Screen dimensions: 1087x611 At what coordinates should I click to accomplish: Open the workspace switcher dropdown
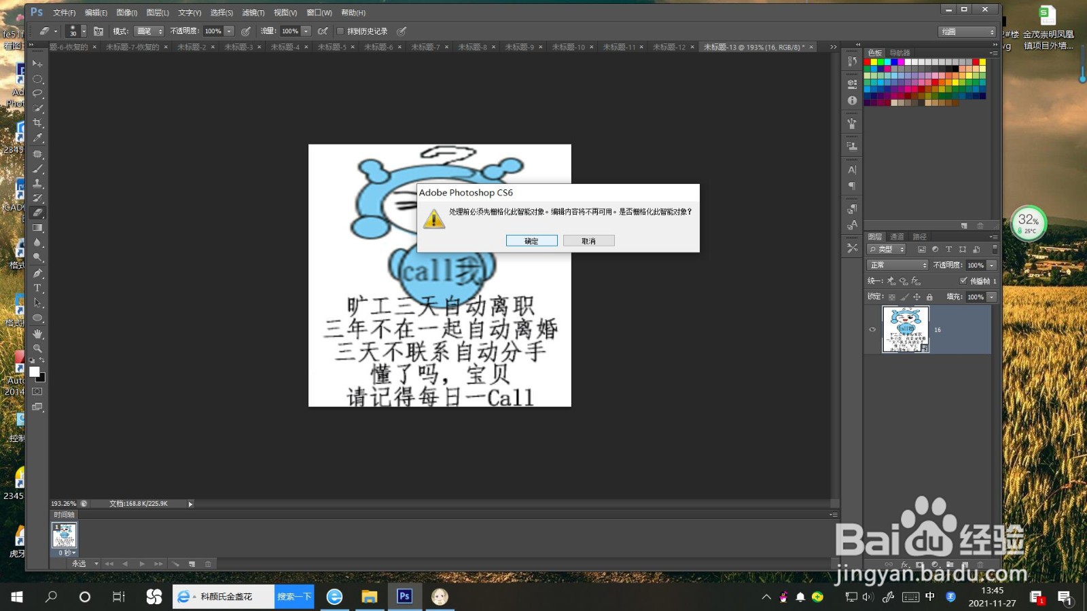[967, 32]
